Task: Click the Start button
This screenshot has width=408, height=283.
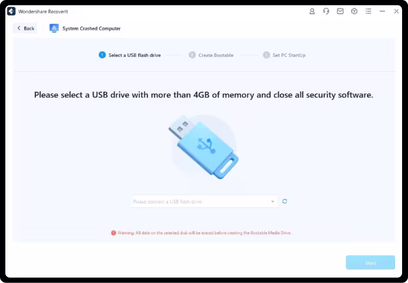Action: (x=370, y=262)
